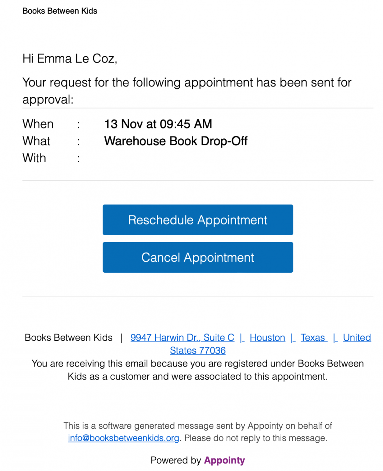Click the Powered by text

[x=176, y=460]
